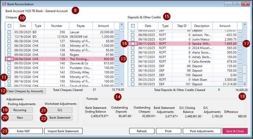This screenshot has width=253, height=139.
Task: Click the Enter NSF button
Action: (24, 131)
